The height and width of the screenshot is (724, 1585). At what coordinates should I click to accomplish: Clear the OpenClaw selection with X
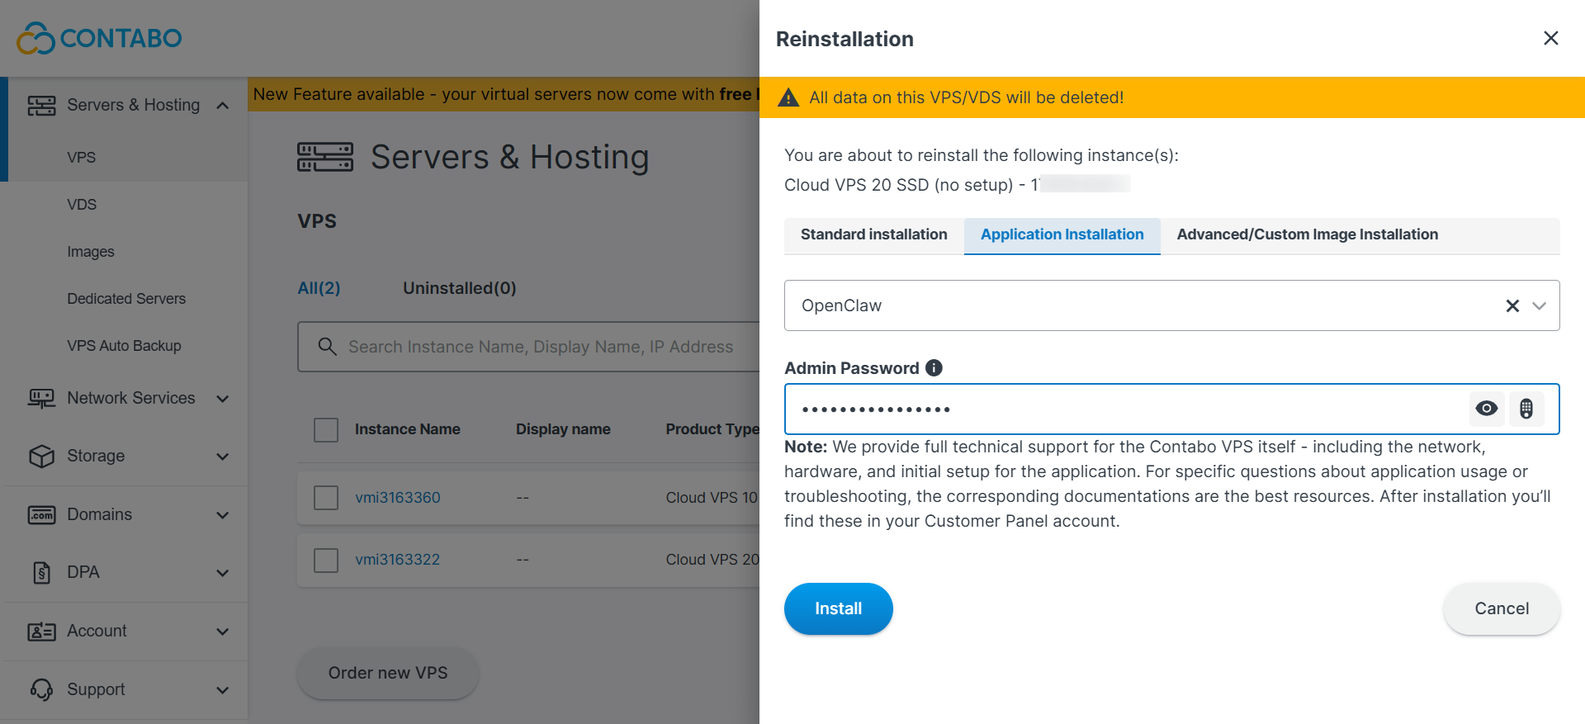coord(1512,306)
